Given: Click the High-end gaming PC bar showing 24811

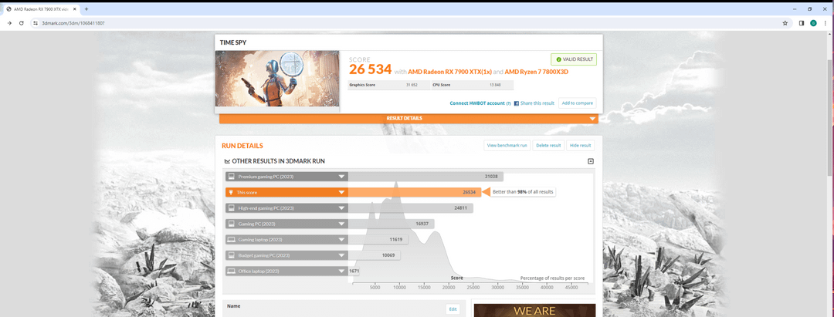Looking at the screenshot, I should (411, 208).
